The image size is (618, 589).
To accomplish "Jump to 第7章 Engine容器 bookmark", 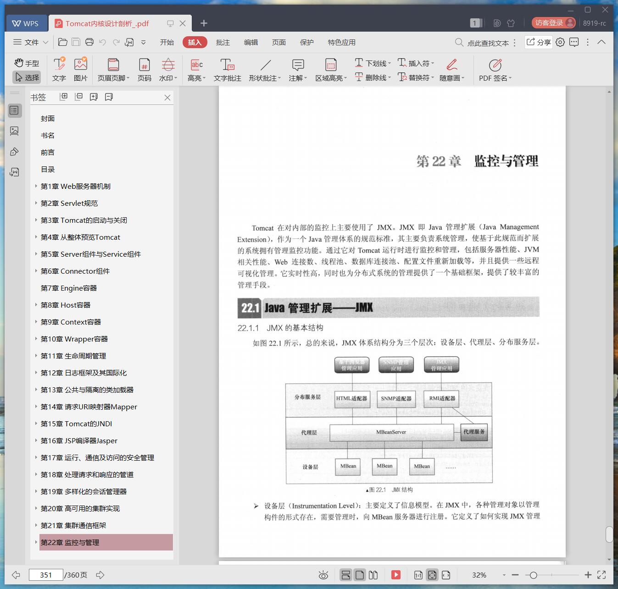I will (69, 288).
